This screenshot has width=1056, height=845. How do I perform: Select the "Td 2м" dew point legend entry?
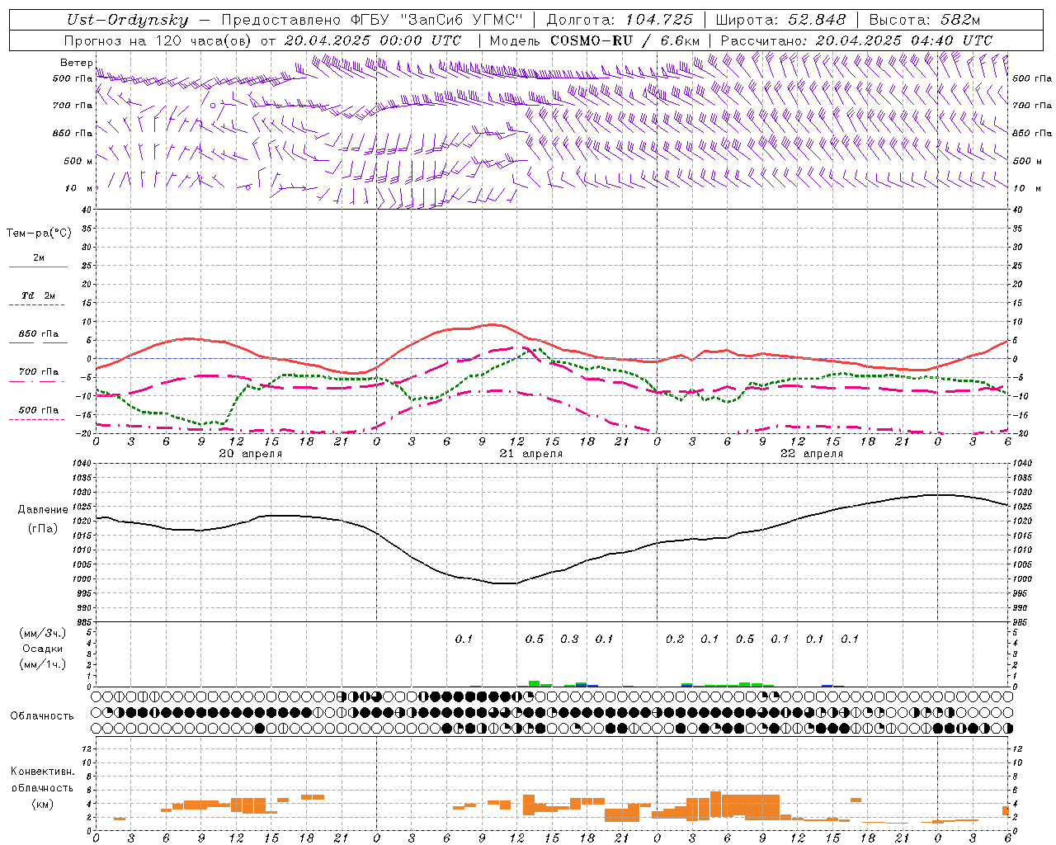point(39,295)
